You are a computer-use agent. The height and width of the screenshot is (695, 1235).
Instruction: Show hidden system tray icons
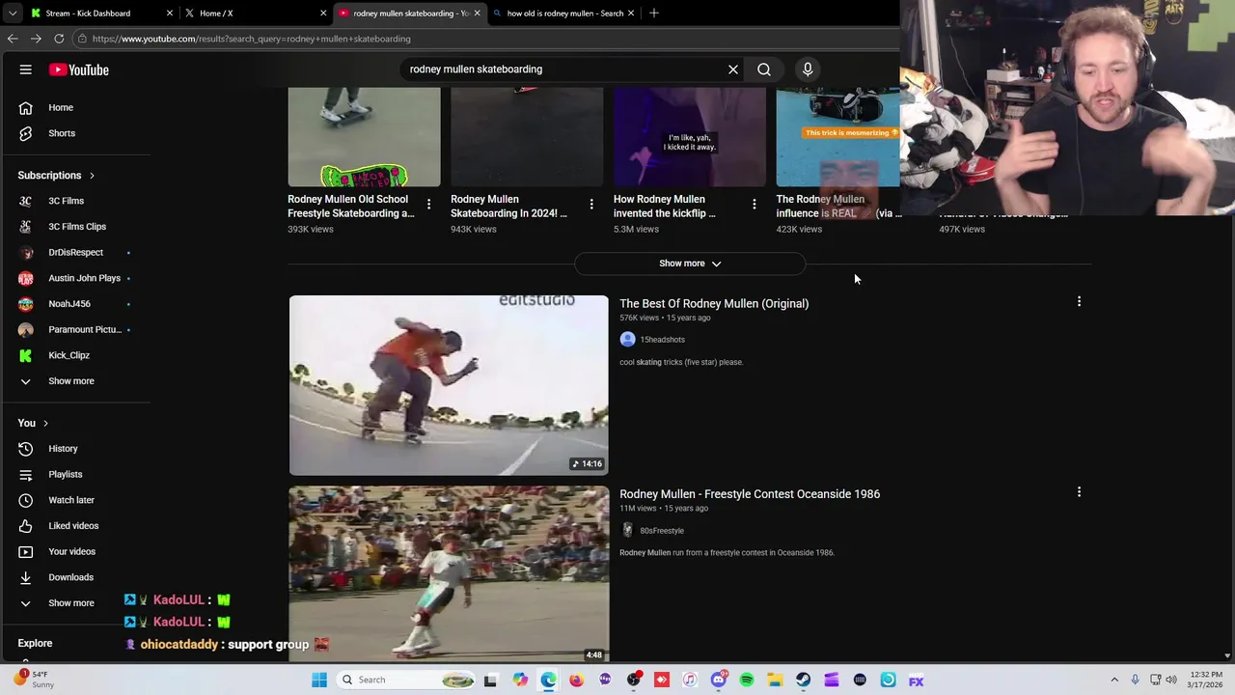[1114, 680]
